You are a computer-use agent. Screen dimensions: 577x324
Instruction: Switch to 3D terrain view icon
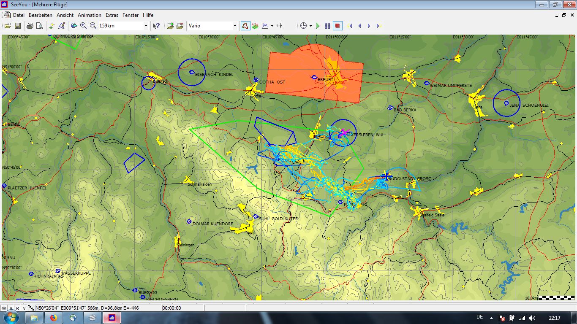[255, 26]
